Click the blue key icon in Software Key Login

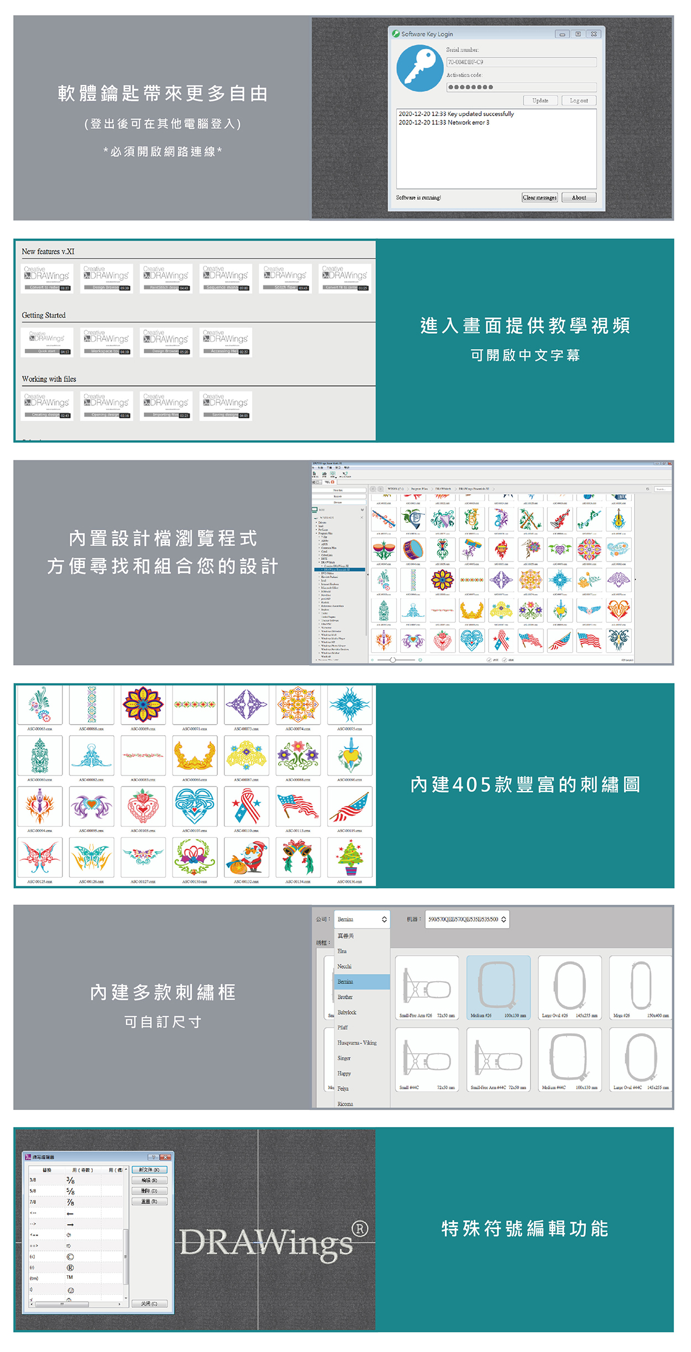tap(419, 68)
